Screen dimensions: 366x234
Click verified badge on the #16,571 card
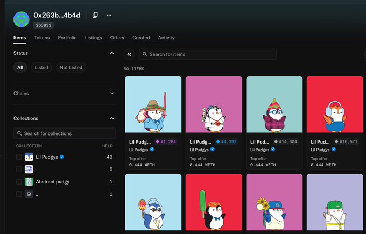[x=334, y=150]
